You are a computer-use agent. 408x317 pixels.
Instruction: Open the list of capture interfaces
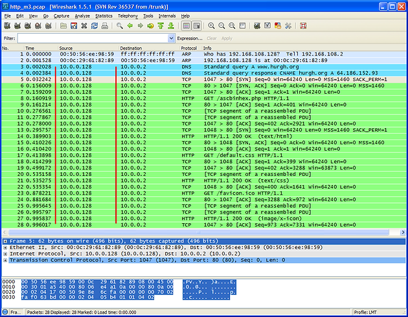(7, 26)
